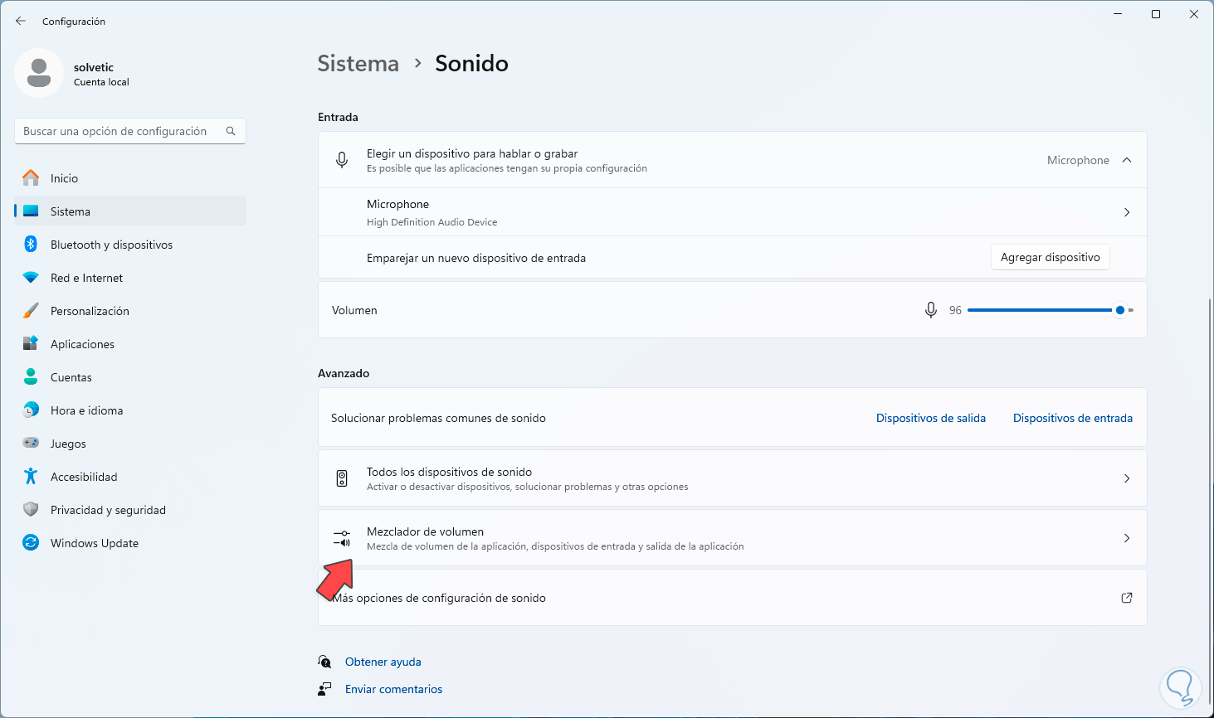The height and width of the screenshot is (718, 1214).
Task: Click the Bluetooth y dispositivos icon
Action: tap(31, 244)
